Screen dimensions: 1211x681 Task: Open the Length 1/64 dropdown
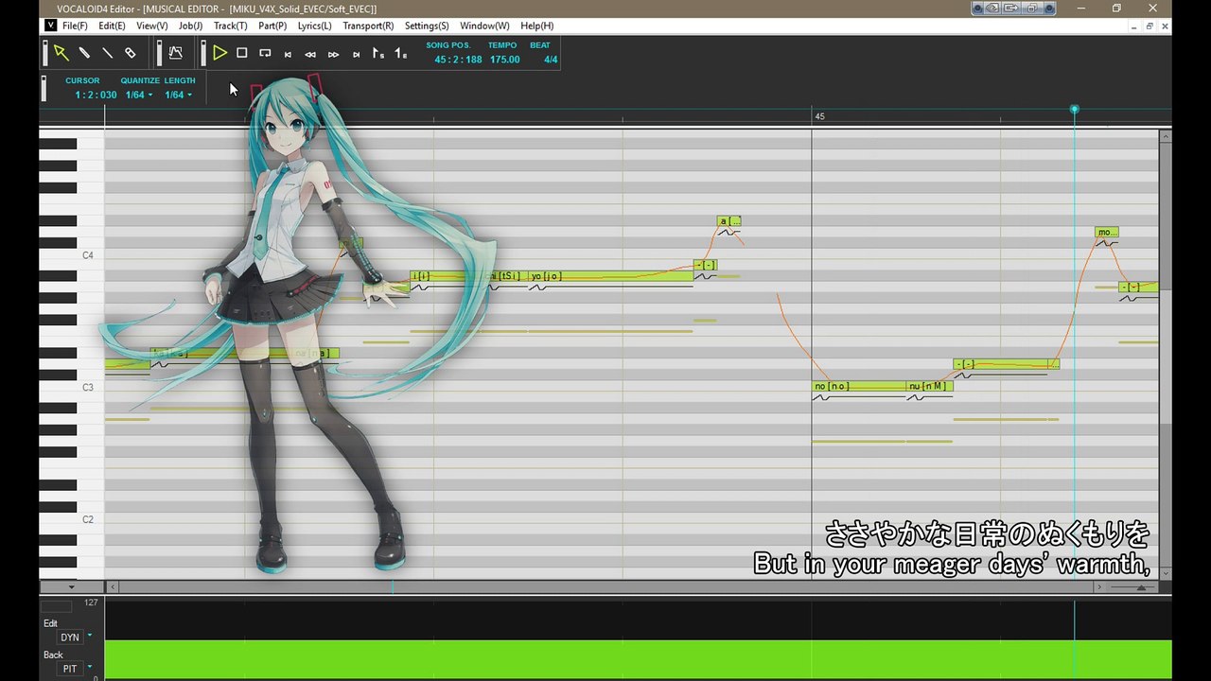pos(178,95)
